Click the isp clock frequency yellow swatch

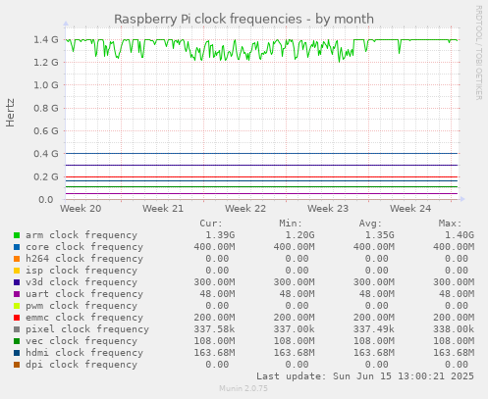point(17,271)
